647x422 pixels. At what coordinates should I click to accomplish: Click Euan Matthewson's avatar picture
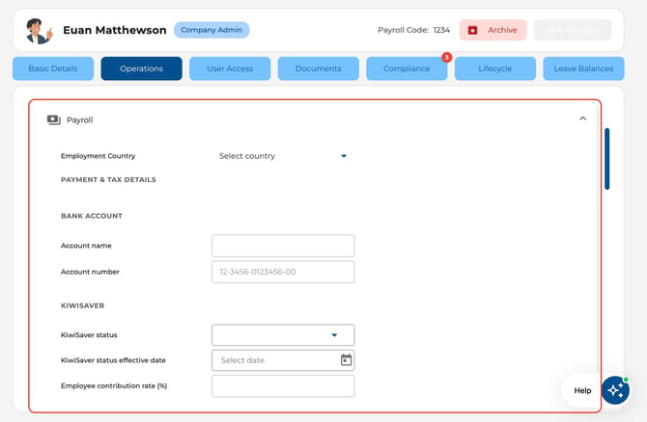pos(39,31)
